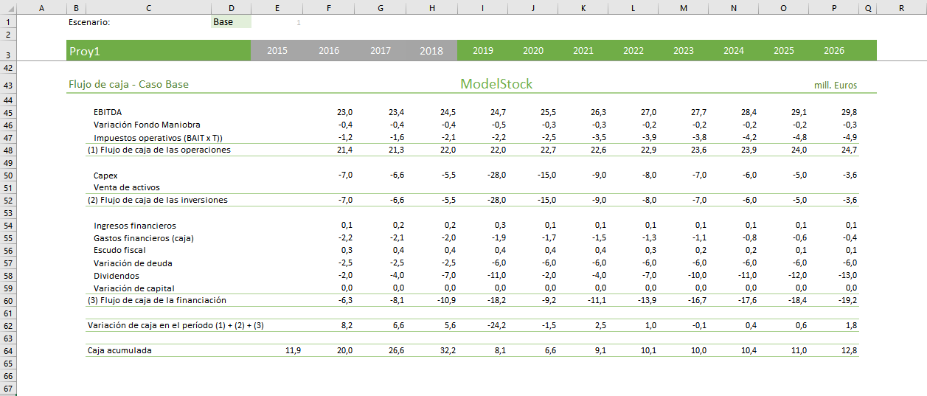Select column D header
This screenshot has width=927, height=396.
coord(231,7)
